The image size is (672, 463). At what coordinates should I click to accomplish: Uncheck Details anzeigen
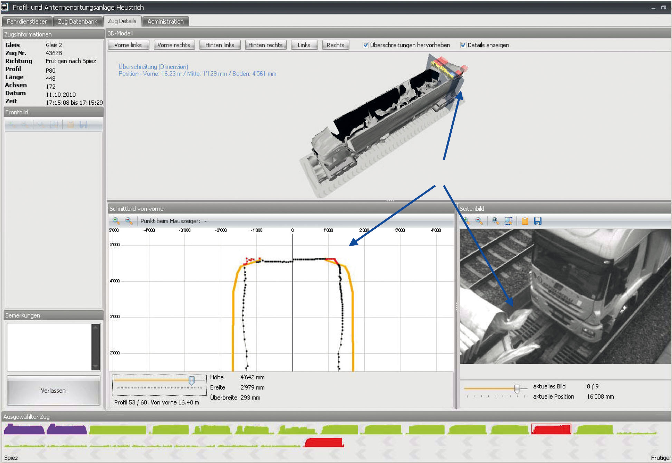[x=463, y=45]
